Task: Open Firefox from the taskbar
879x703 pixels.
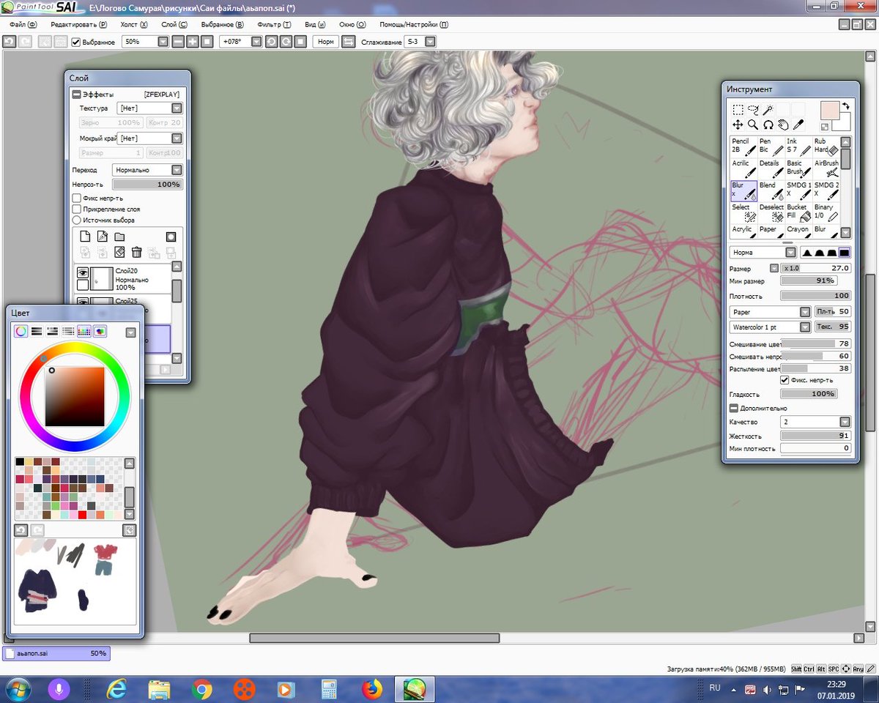Action: point(372,689)
